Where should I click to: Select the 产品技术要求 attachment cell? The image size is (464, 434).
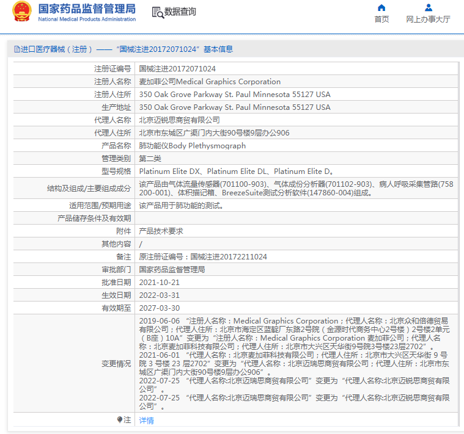161,231
